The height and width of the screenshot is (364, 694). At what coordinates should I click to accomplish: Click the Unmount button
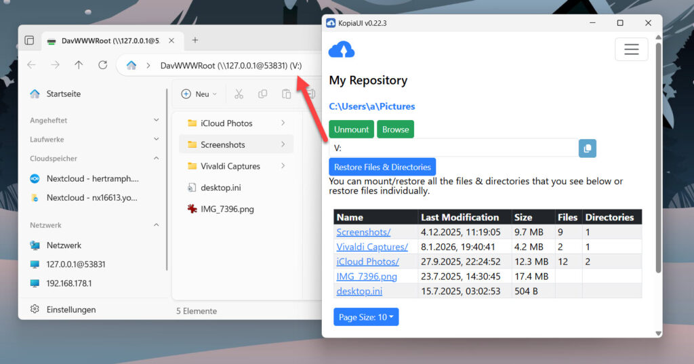click(352, 129)
